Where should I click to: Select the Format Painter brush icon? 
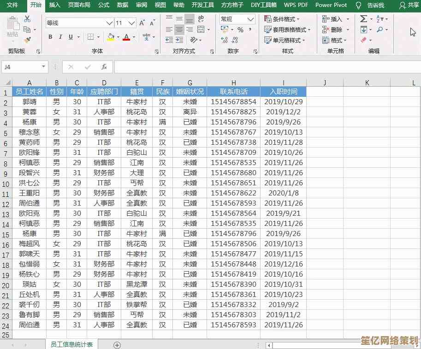pyautogui.click(x=27, y=41)
